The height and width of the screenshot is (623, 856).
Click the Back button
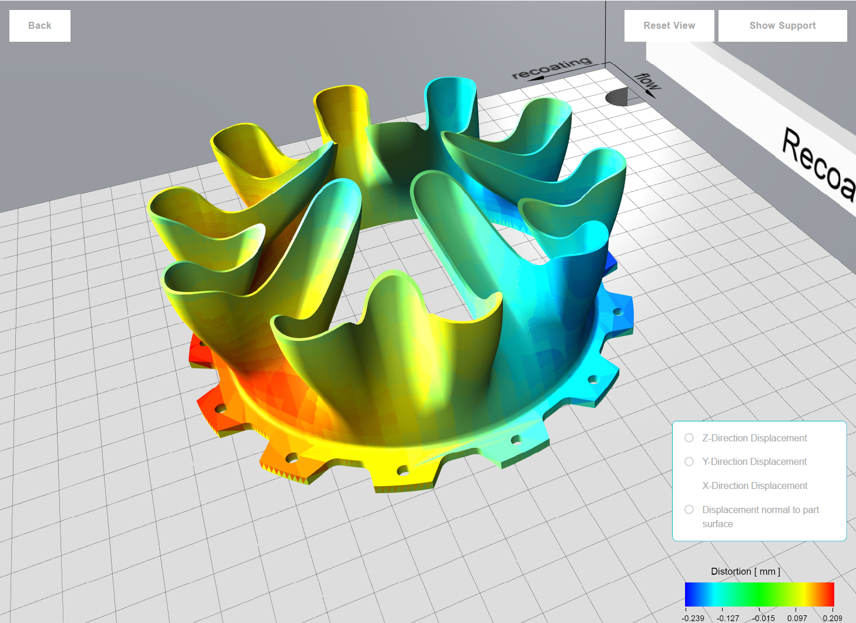(x=39, y=25)
